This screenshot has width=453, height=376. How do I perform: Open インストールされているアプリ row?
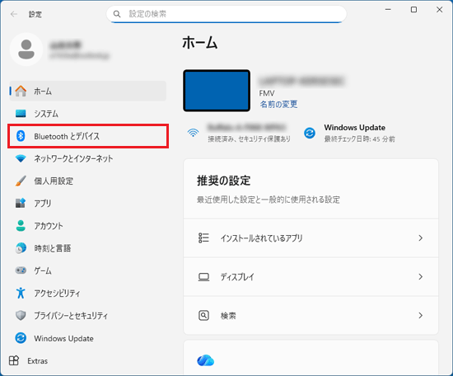click(311, 238)
